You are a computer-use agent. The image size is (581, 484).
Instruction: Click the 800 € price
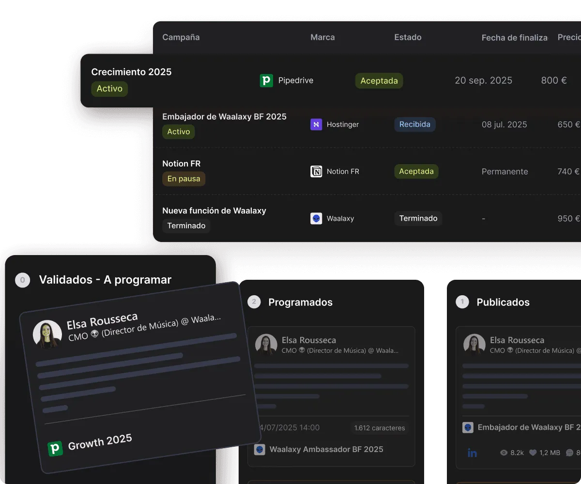click(x=554, y=80)
